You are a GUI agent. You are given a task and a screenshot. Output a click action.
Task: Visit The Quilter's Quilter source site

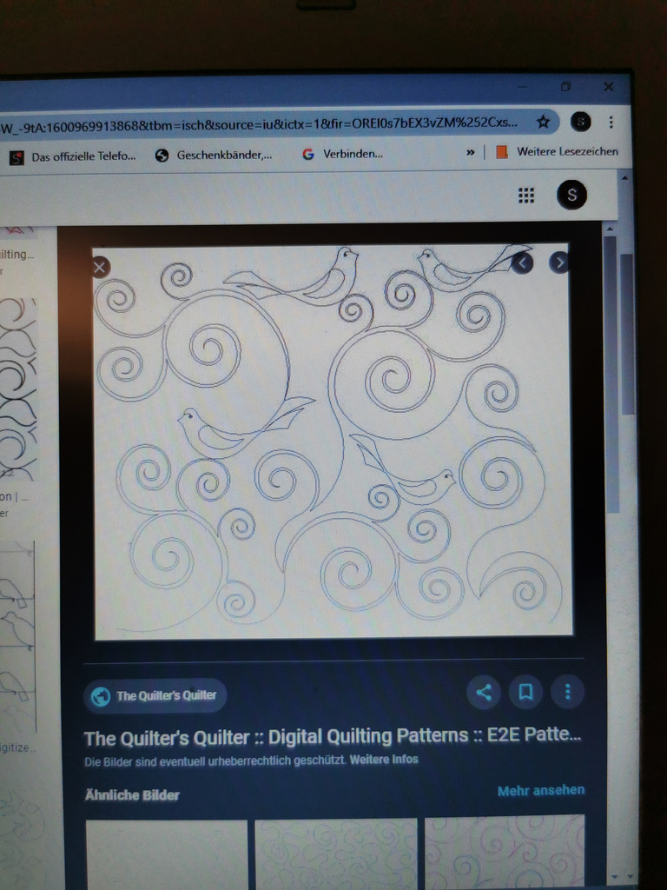155,695
